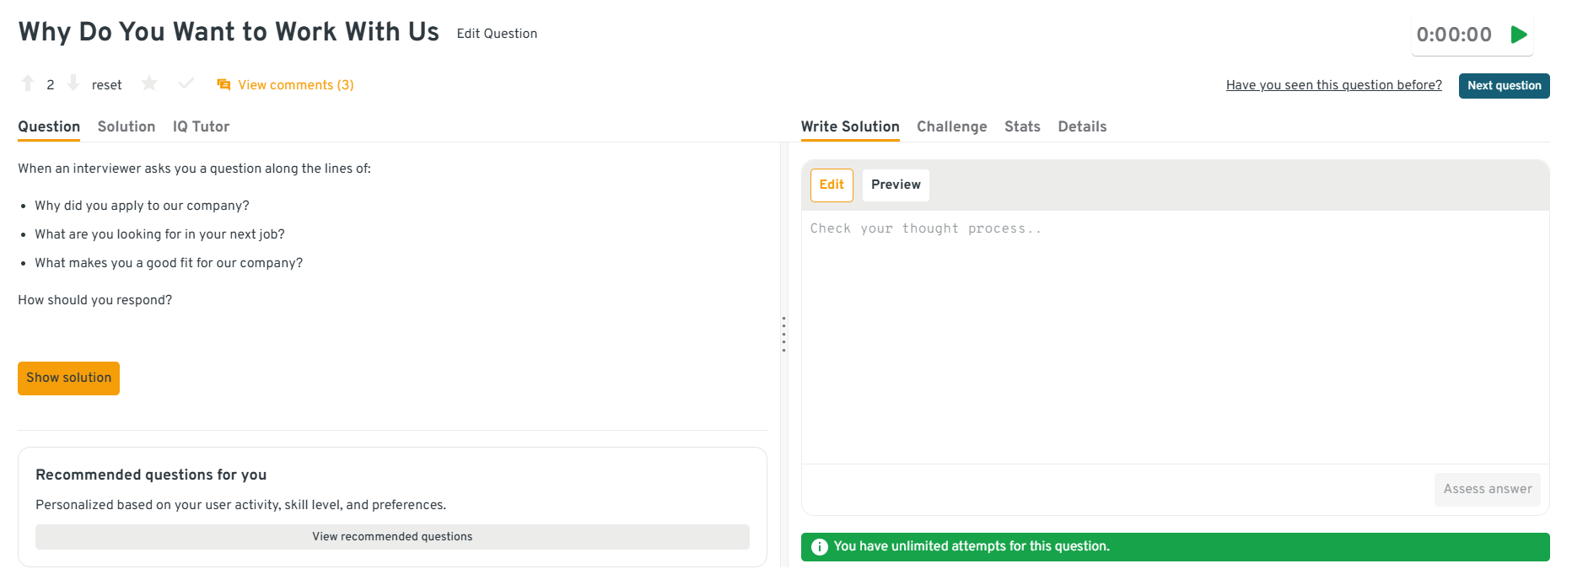Switch to the Details tab

pyautogui.click(x=1082, y=126)
